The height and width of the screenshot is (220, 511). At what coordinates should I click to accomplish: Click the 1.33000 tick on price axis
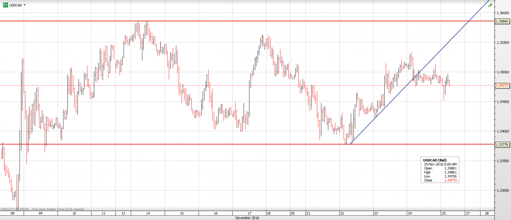point(501,191)
